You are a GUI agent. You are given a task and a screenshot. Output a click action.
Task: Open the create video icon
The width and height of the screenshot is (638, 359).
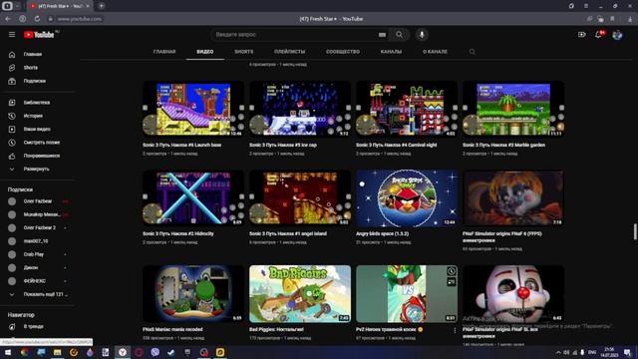(x=582, y=35)
